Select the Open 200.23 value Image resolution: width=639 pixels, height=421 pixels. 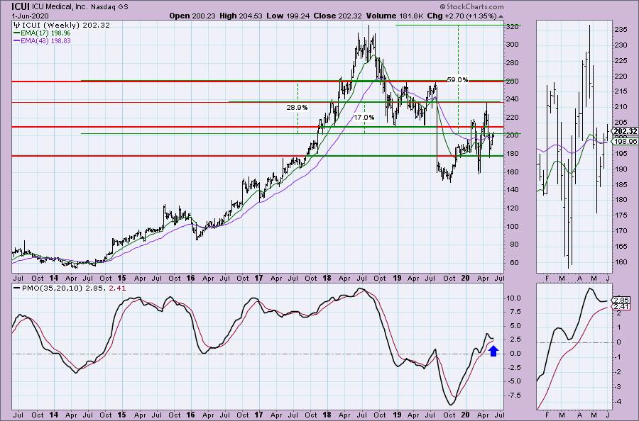point(192,16)
